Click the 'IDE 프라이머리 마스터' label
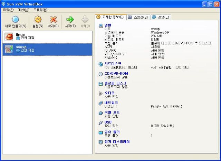 pos(121,67)
